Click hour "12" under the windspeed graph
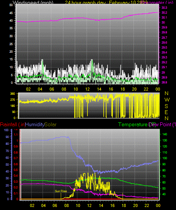This screenshot has width=176, height=210. (x=87, y=89)
